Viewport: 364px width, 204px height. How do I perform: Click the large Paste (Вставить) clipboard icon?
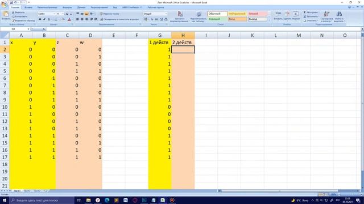[x=6, y=14]
